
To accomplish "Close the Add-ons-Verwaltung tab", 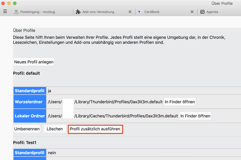I will 130,12.
